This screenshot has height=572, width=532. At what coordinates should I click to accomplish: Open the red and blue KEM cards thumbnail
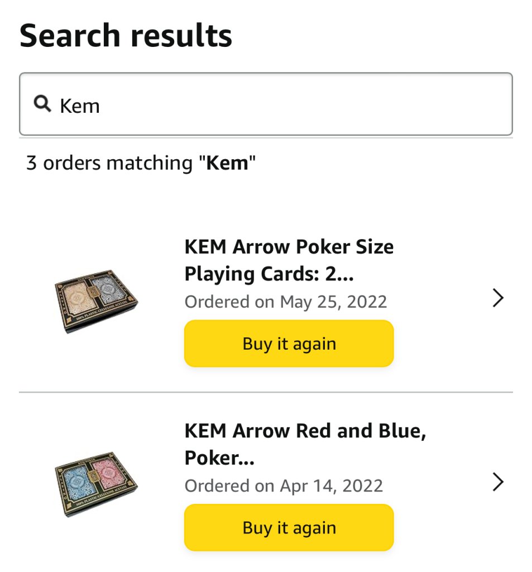point(97,484)
